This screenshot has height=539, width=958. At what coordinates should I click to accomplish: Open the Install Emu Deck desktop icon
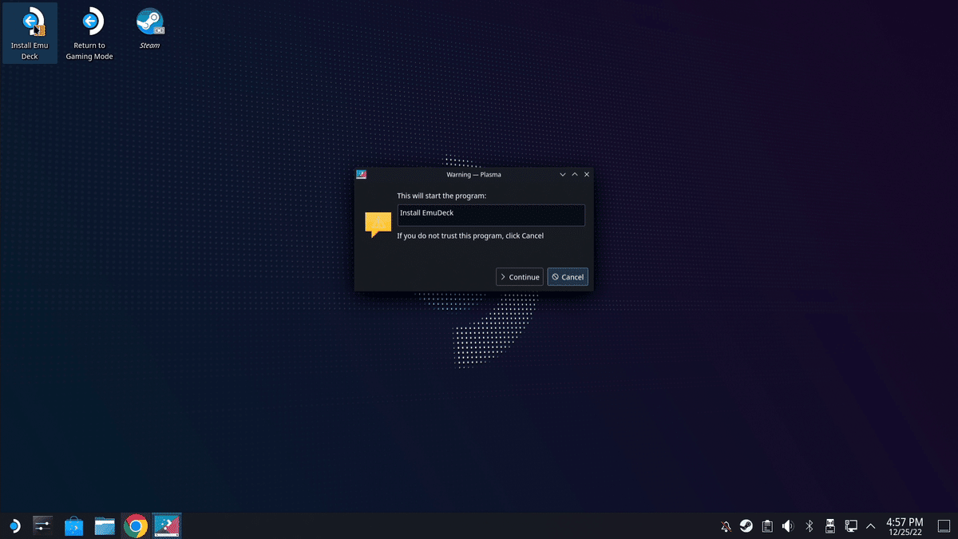coord(30,34)
